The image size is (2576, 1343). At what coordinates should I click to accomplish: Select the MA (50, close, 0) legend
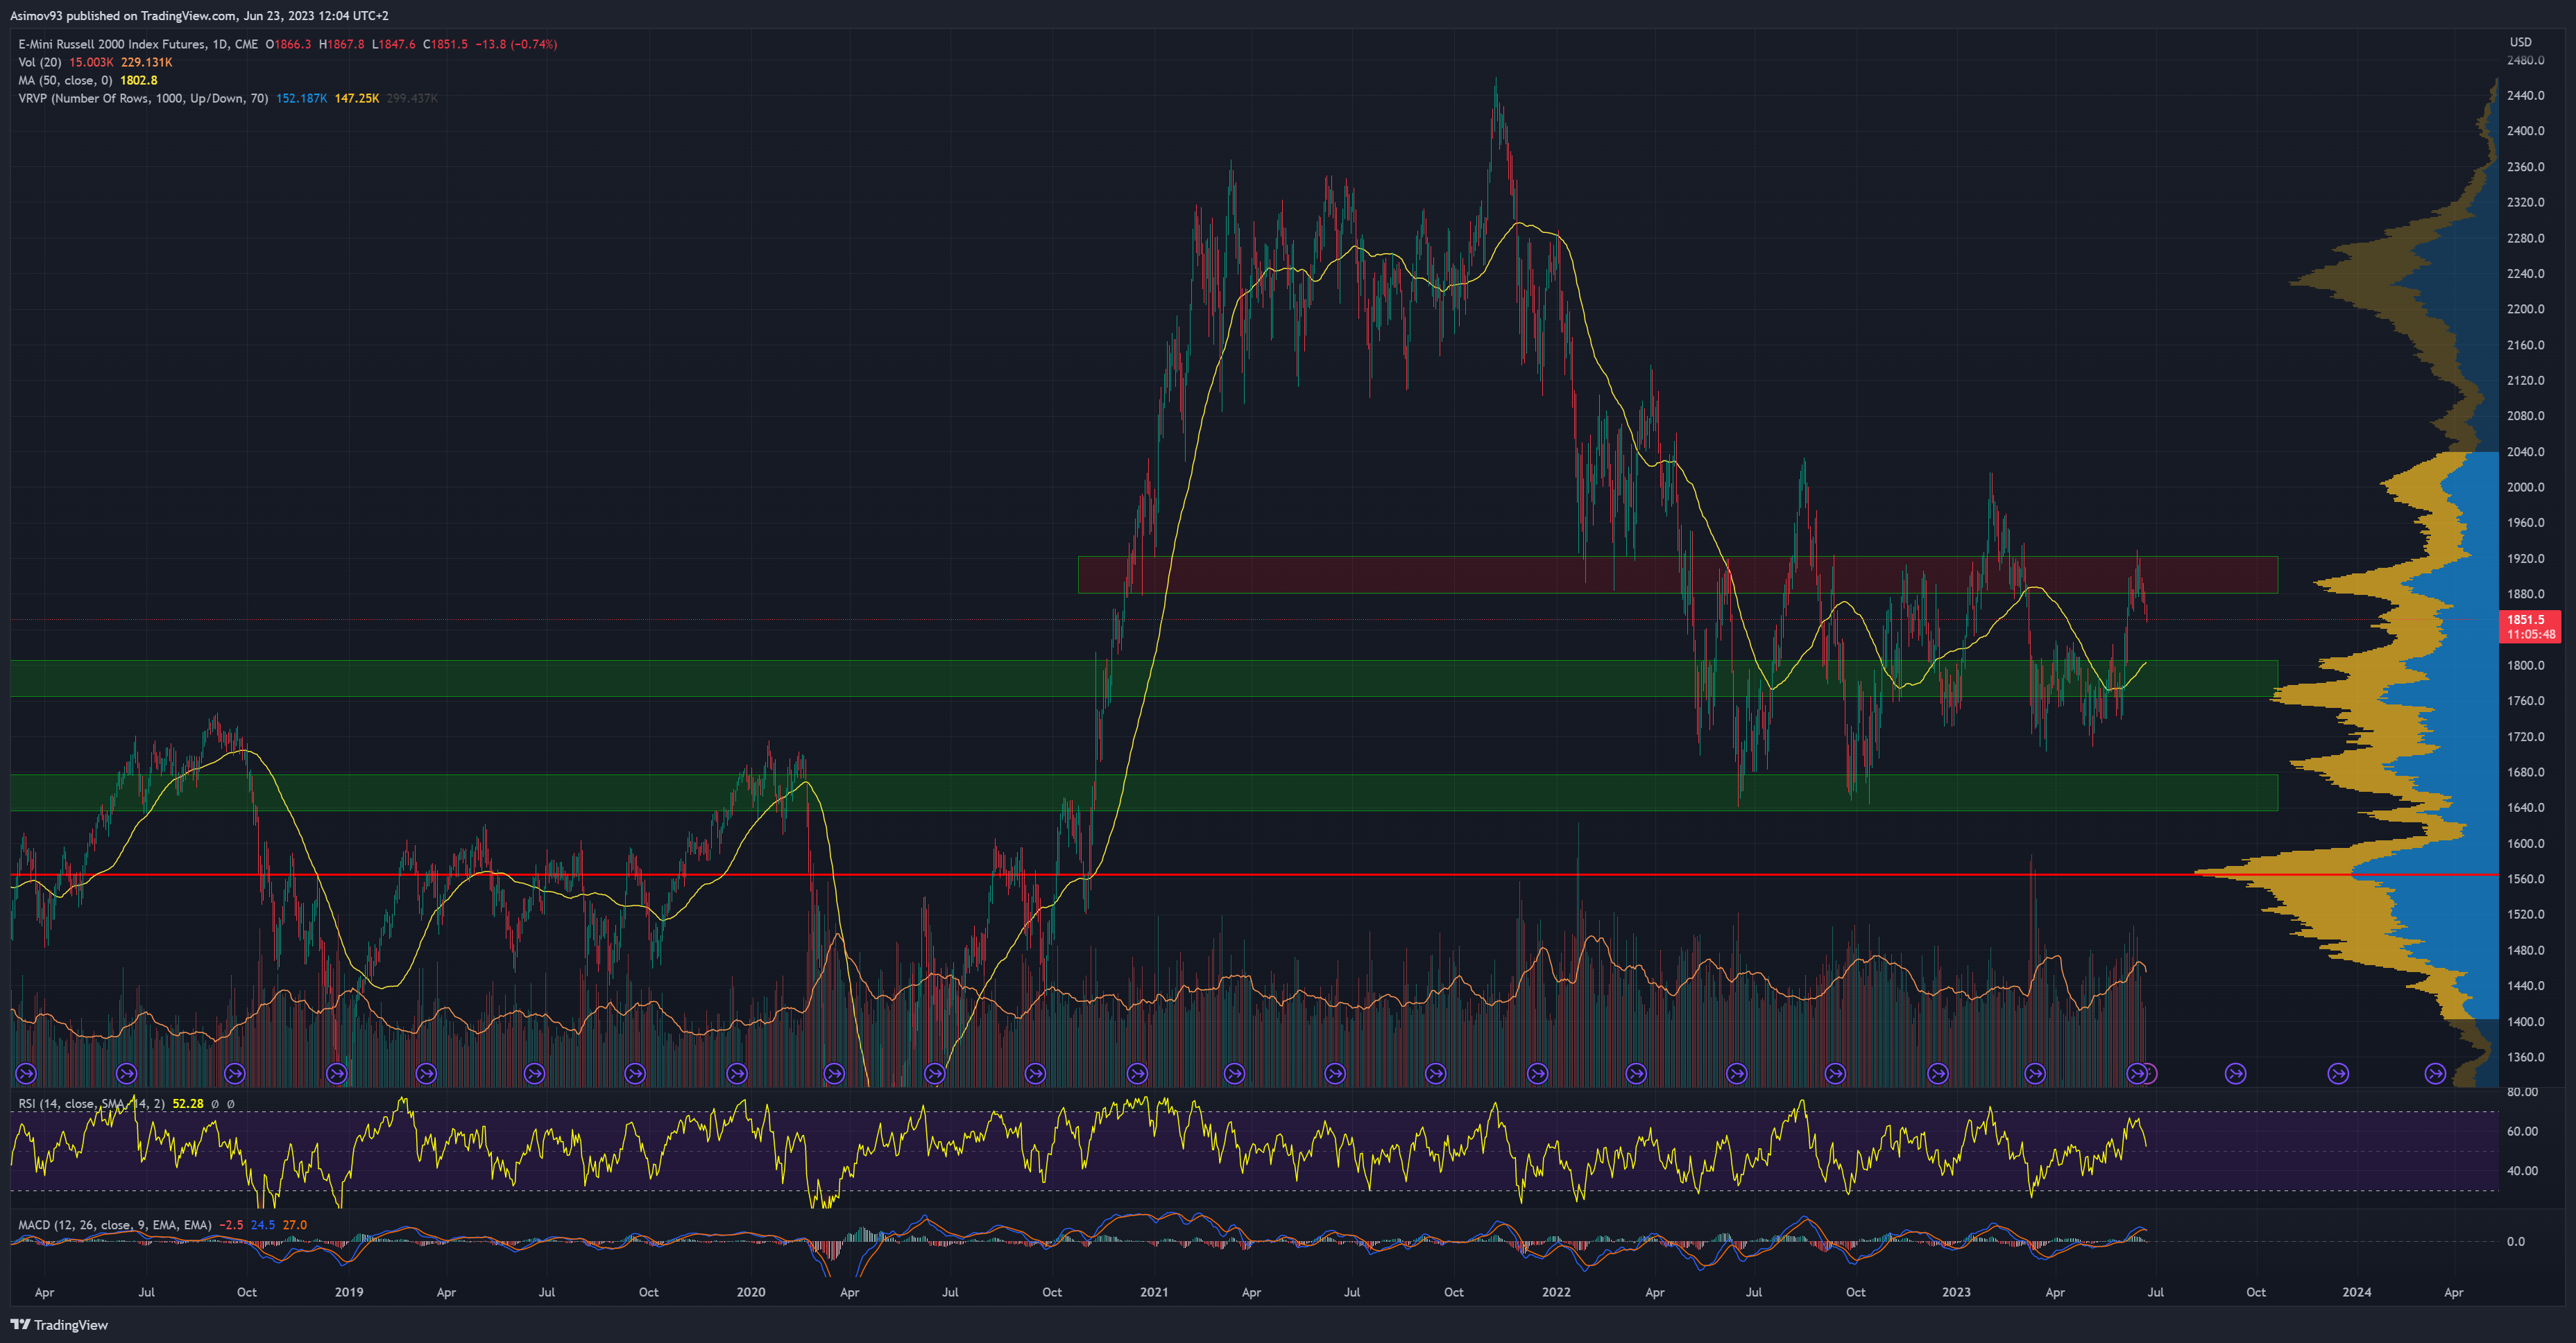point(65,80)
